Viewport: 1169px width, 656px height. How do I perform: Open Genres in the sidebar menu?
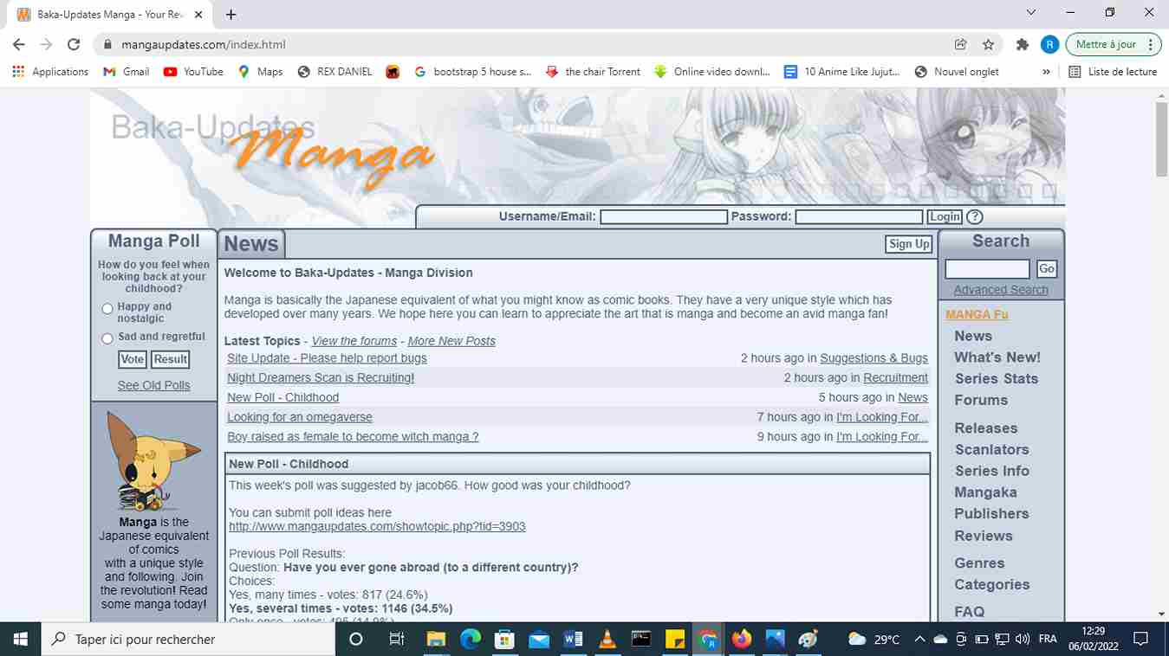pos(979,563)
